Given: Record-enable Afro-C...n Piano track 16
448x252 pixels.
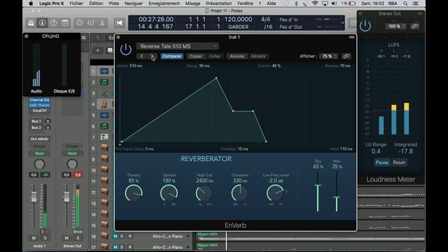Looking at the screenshot, I should (x=130, y=237).
